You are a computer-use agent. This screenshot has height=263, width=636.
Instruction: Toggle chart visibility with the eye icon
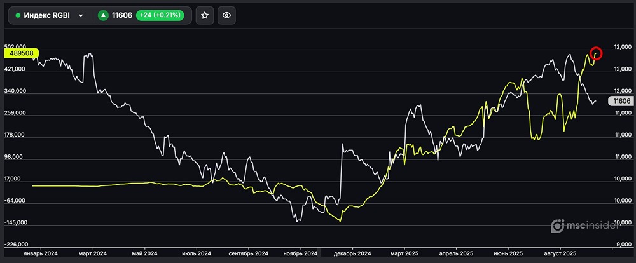[226, 15]
